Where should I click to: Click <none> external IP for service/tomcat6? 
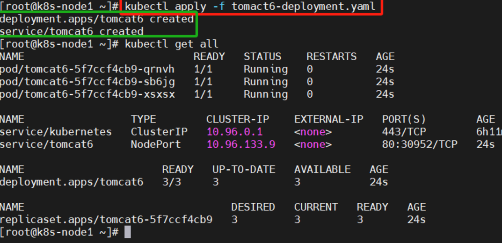313,144
